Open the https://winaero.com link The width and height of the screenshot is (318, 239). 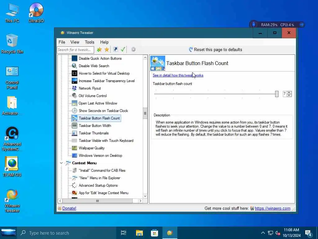point(272,208)
